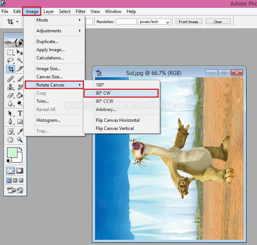Viewport: 257px width, 245px height.
Task: Open the Edit menu
Action: (x=17, y=12)
